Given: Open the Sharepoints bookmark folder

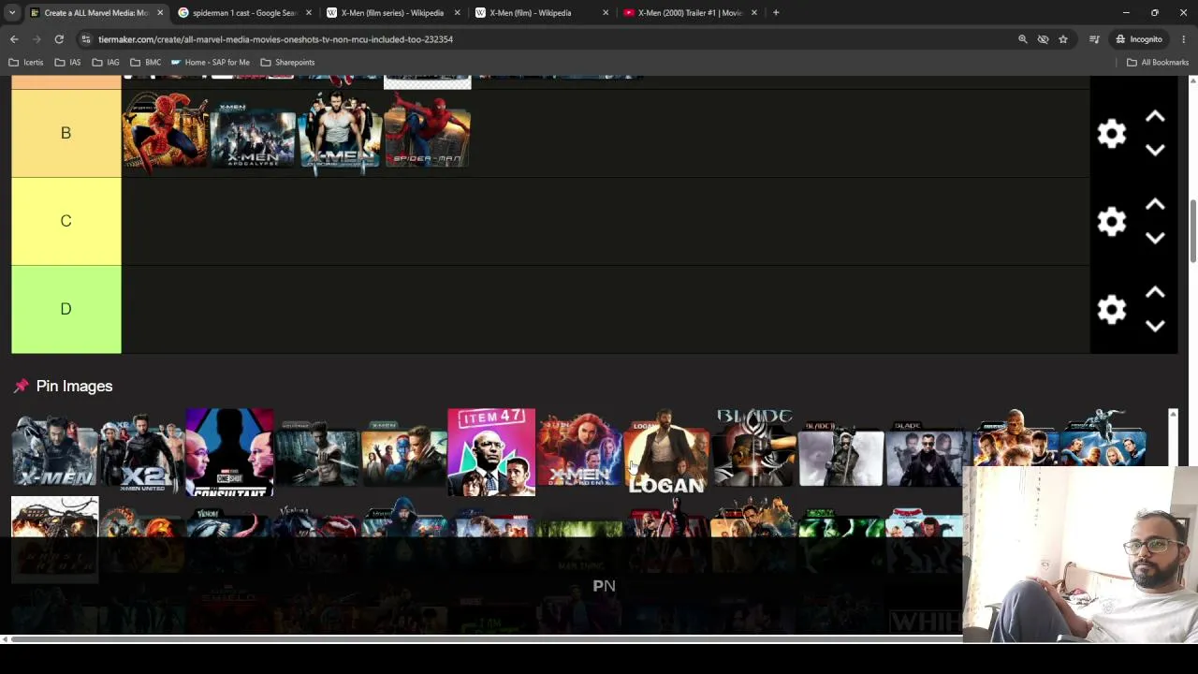Looking at the screenshot, I should coord(288,63).
